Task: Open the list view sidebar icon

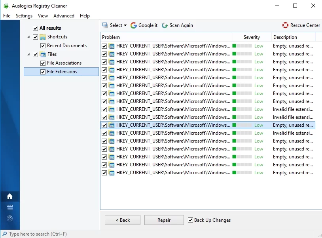Action: pyautogui.click(x=9, y=208)
